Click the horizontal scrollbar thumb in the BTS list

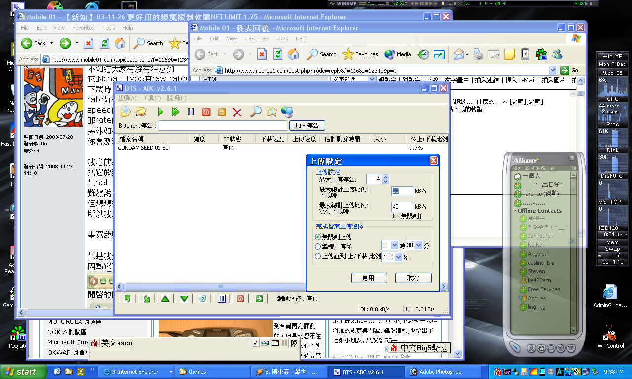click(222, 287)
